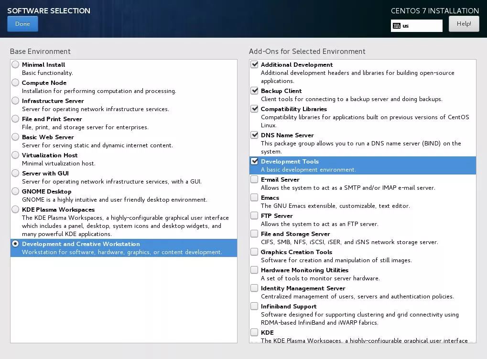487x359 pixels.
Task: Choose Virtualization Host environment
Action: [16, 155]
